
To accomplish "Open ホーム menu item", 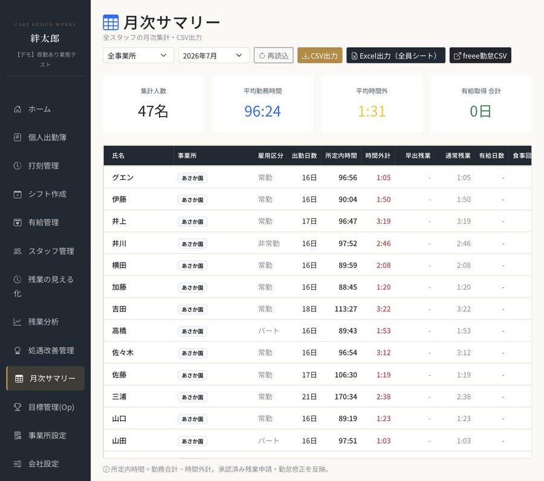I will coord(45,109).
